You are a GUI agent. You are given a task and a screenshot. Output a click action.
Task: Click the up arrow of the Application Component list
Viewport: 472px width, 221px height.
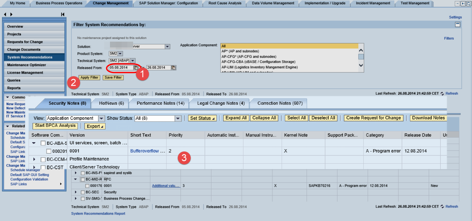click(x=361, y=50)
